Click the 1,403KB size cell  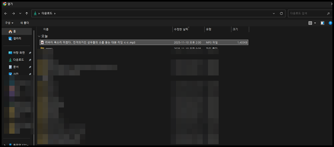pos(242,43)
